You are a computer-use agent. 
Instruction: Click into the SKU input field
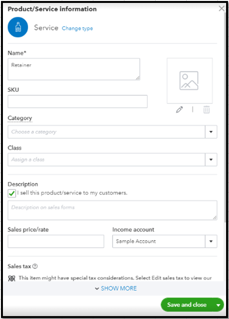click(77, 101)
